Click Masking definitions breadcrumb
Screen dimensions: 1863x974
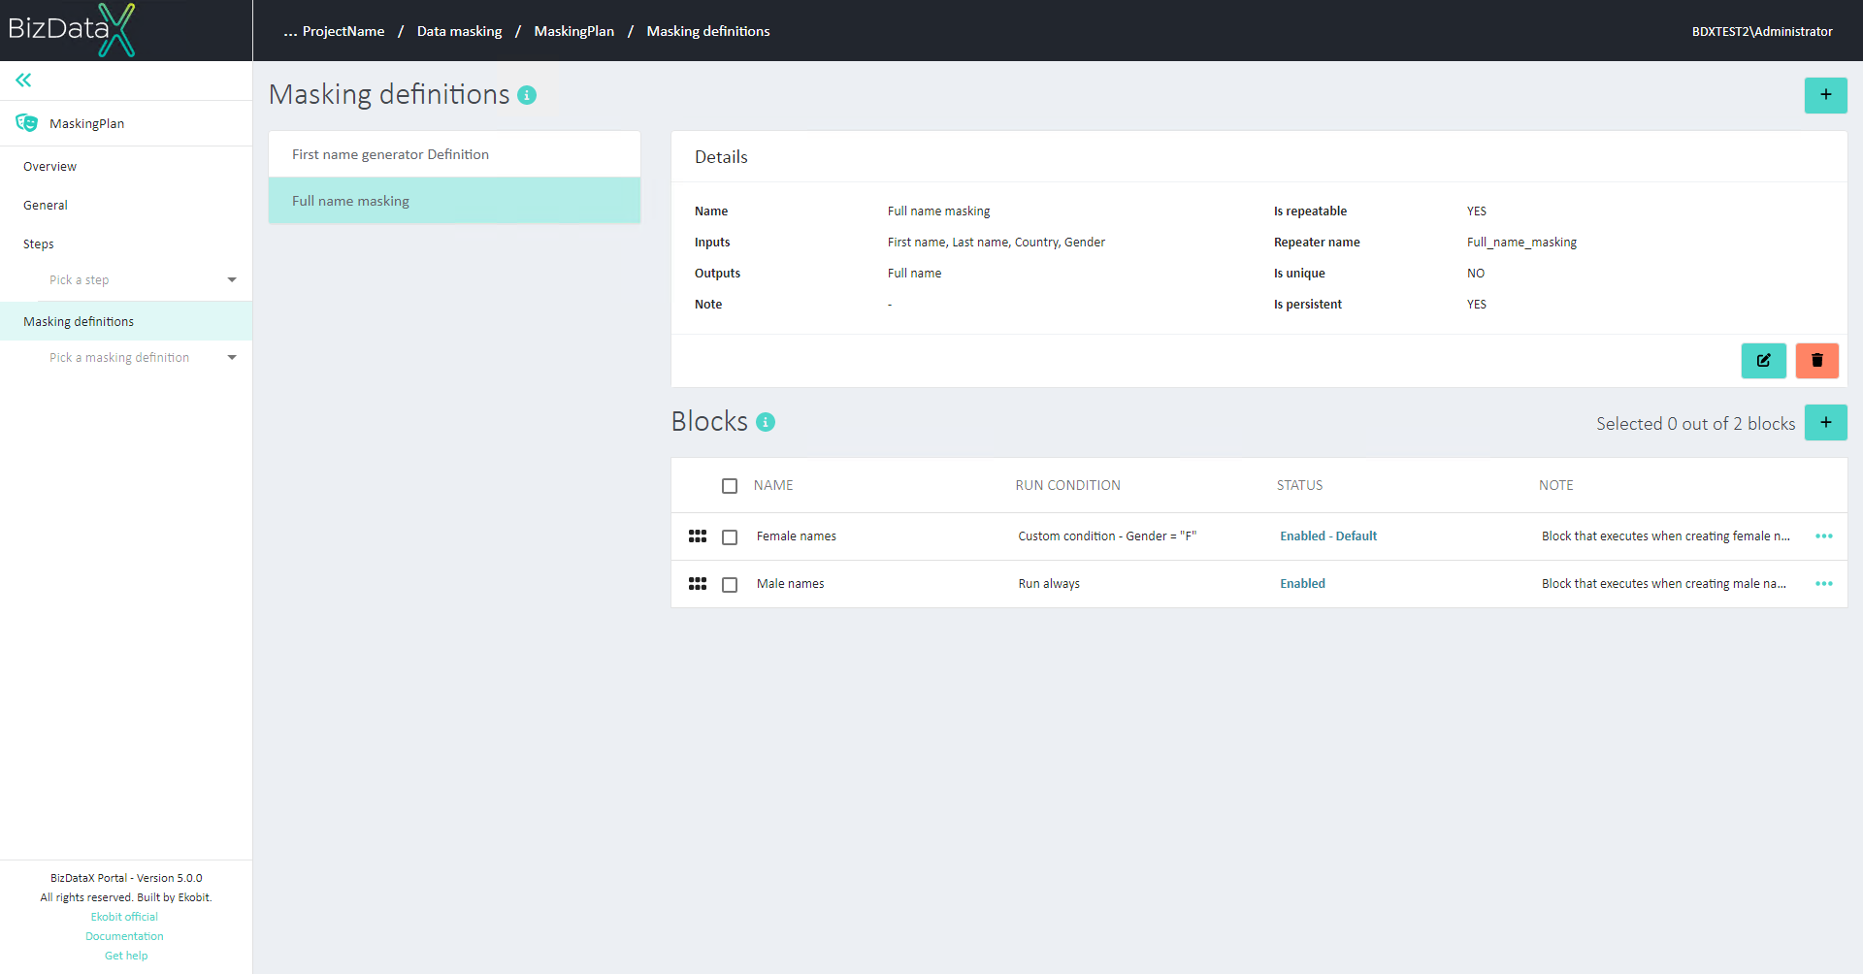tap(708, 31)
